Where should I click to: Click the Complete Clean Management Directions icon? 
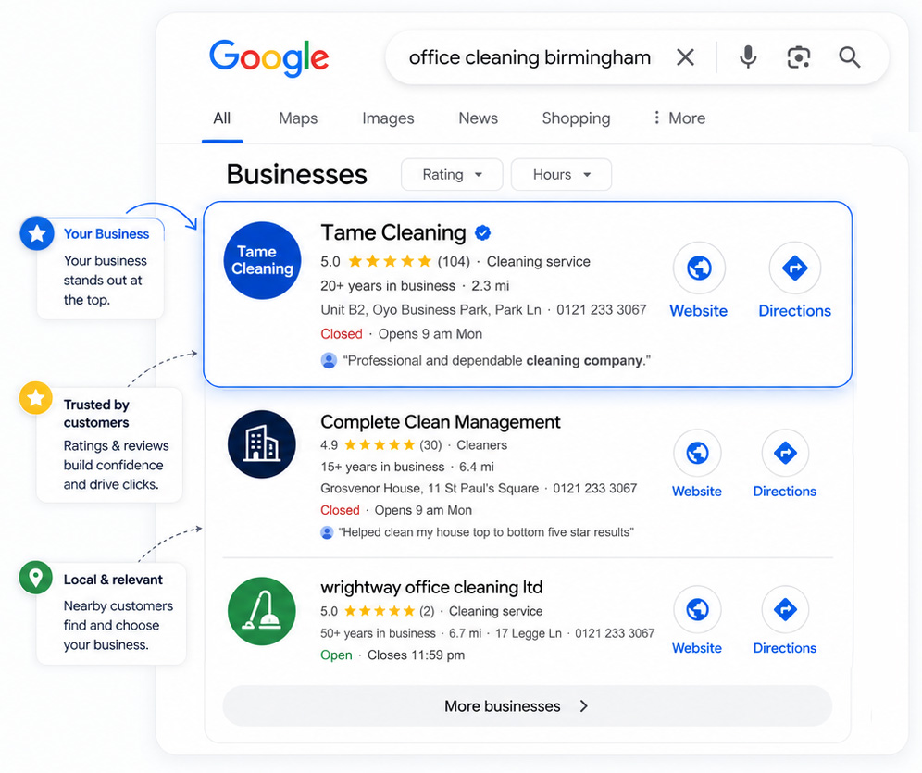785,453
